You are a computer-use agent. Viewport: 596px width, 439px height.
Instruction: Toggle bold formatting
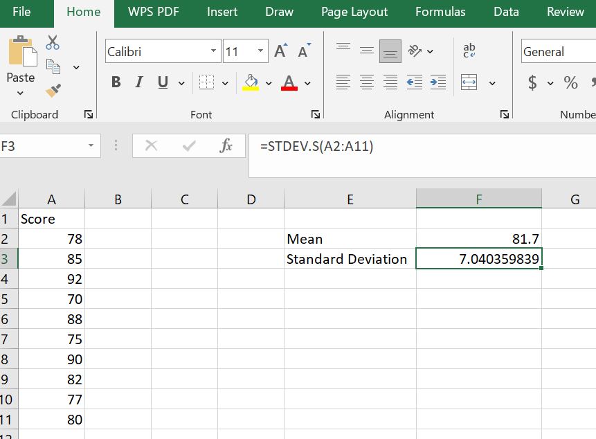click(116, 82)
